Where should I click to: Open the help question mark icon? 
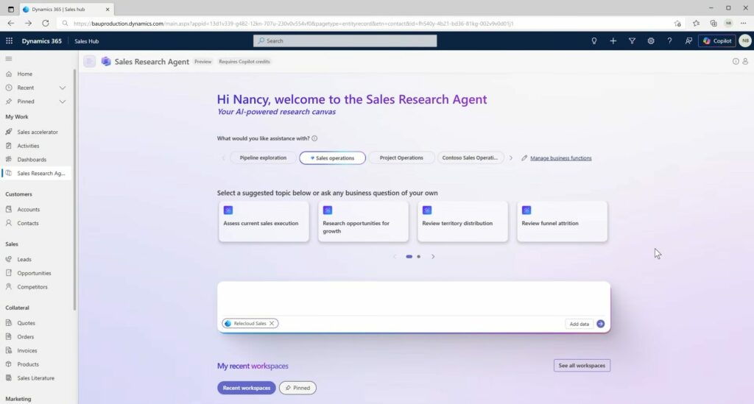(x=669, y=40)
